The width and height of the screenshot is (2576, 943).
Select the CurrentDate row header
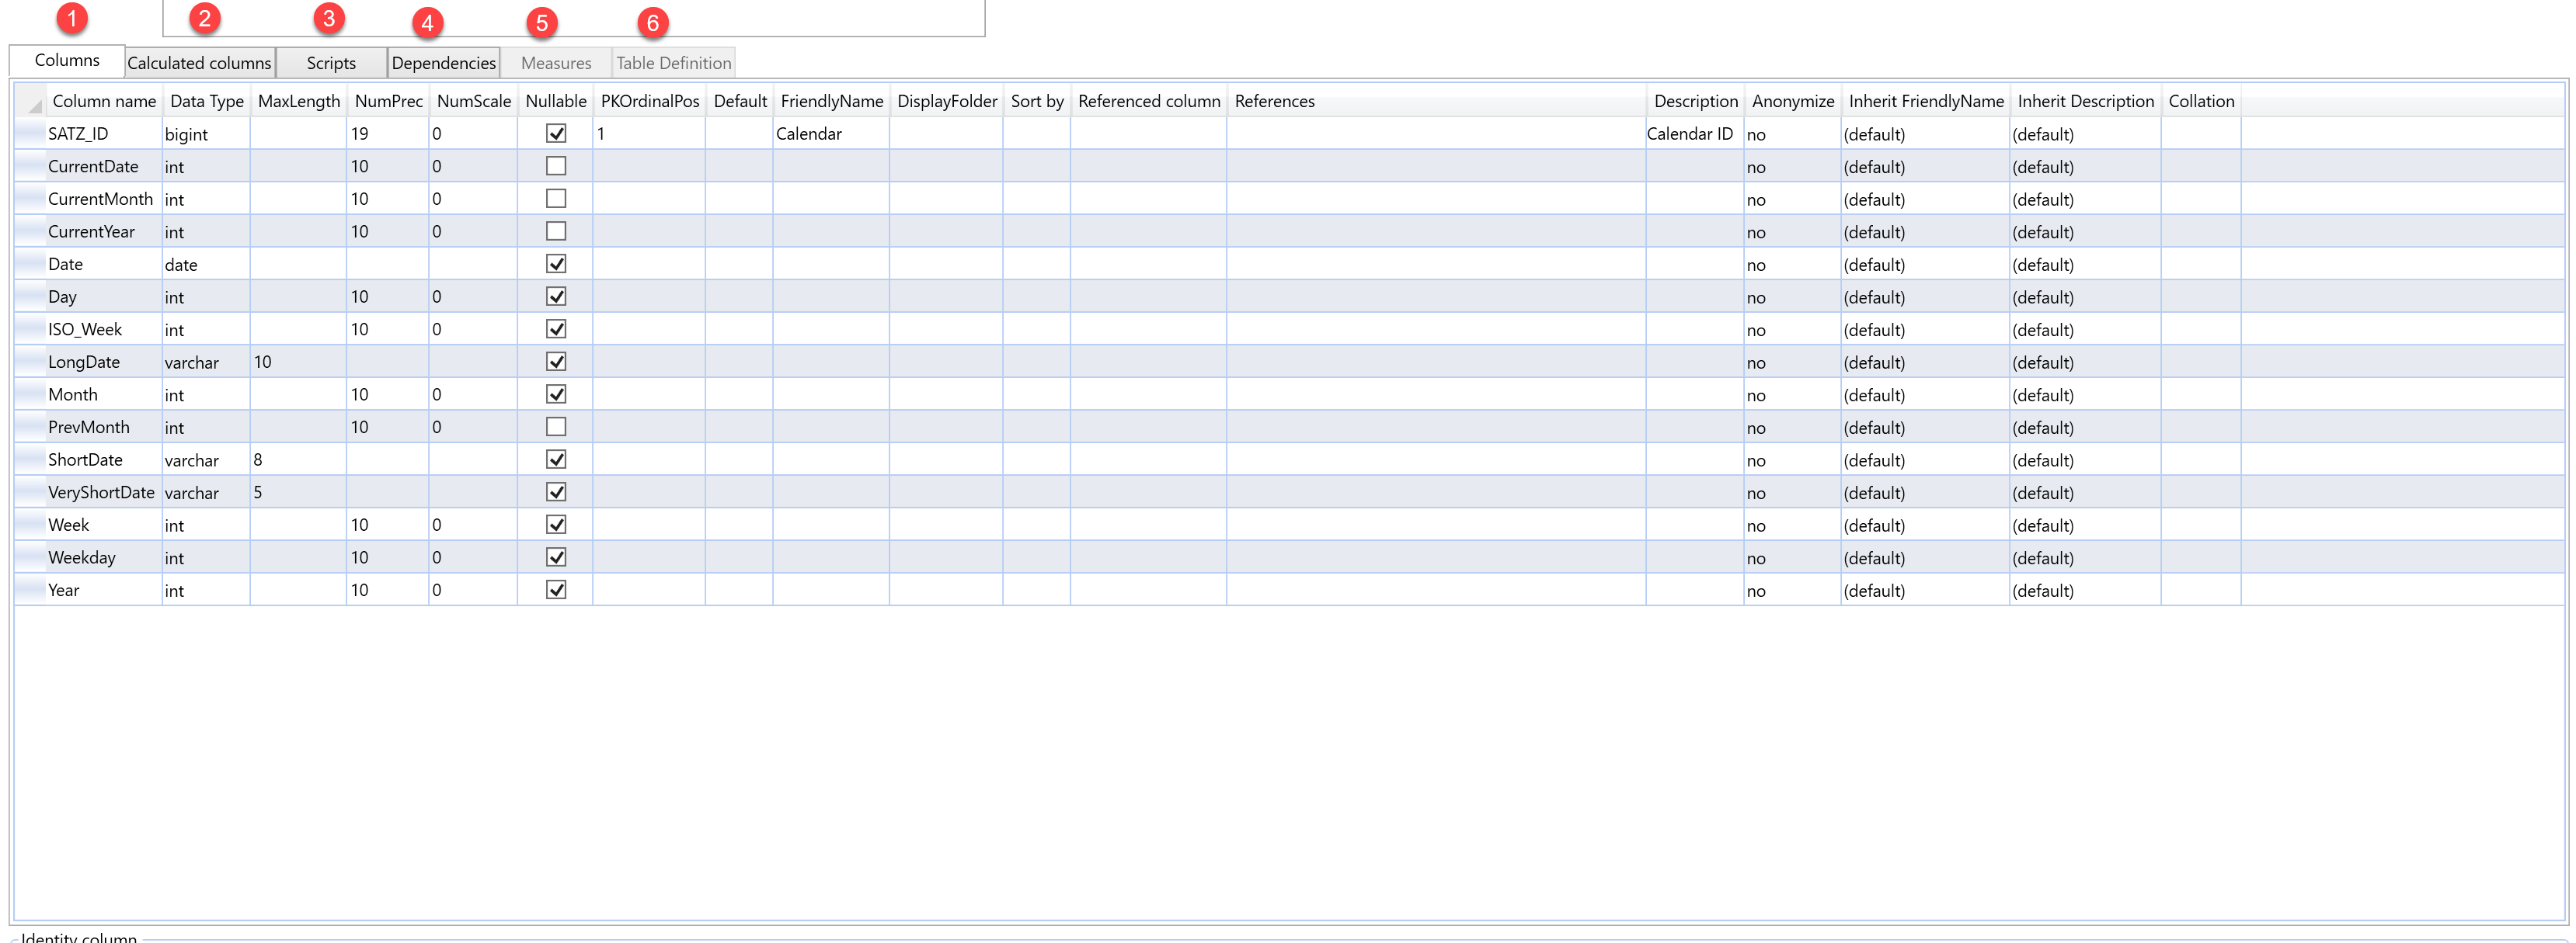(x=30, y=166)
